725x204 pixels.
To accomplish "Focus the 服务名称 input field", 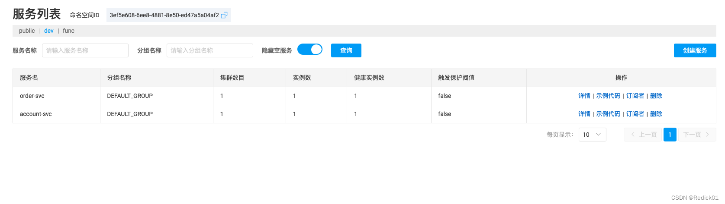I will pyautogui.click(x=85, y=50).
